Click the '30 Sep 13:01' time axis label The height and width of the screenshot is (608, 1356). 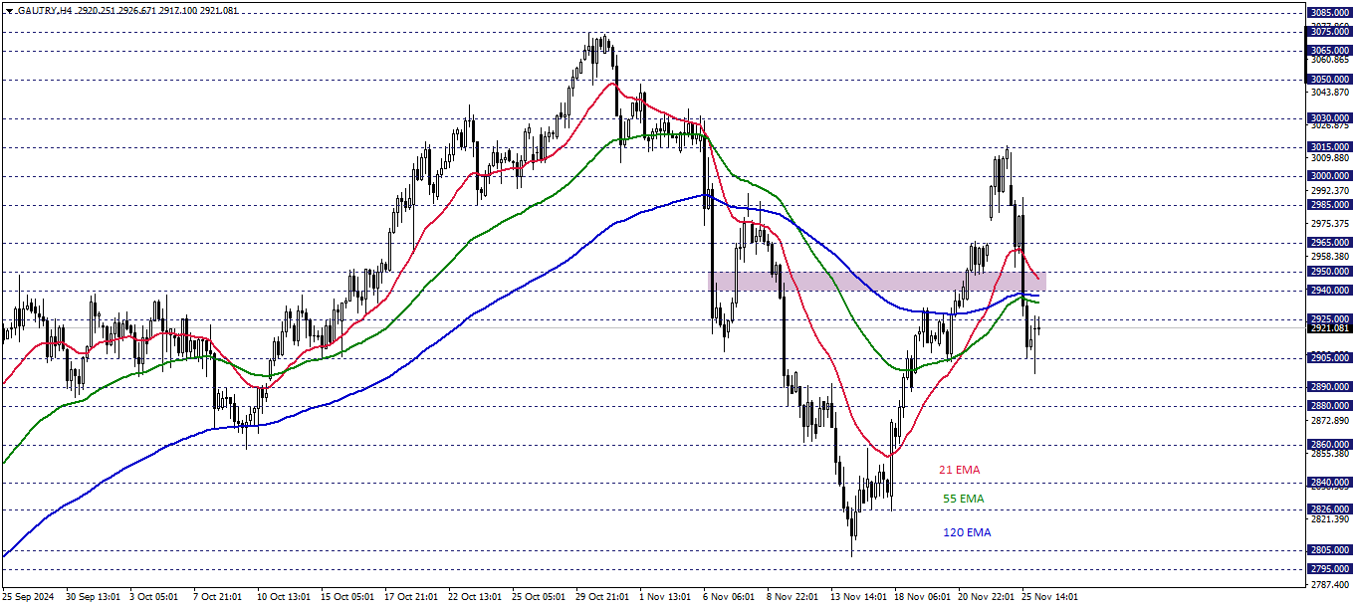pos(92,597)
